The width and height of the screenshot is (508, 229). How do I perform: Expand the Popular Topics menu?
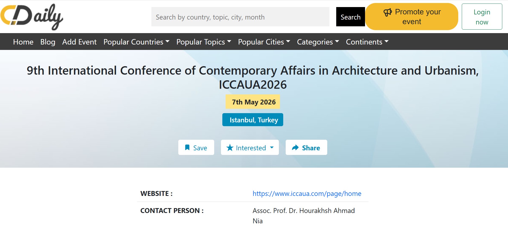click(x=204, y=42)
